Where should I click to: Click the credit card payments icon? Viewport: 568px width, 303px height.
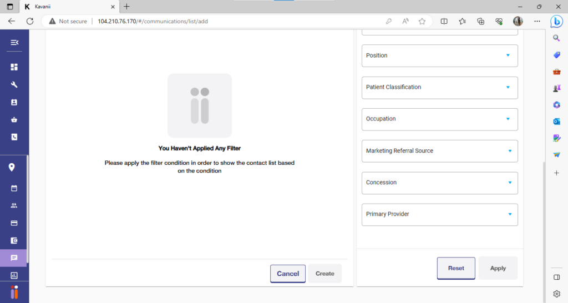pyautogui.click(x=14, y=223)
